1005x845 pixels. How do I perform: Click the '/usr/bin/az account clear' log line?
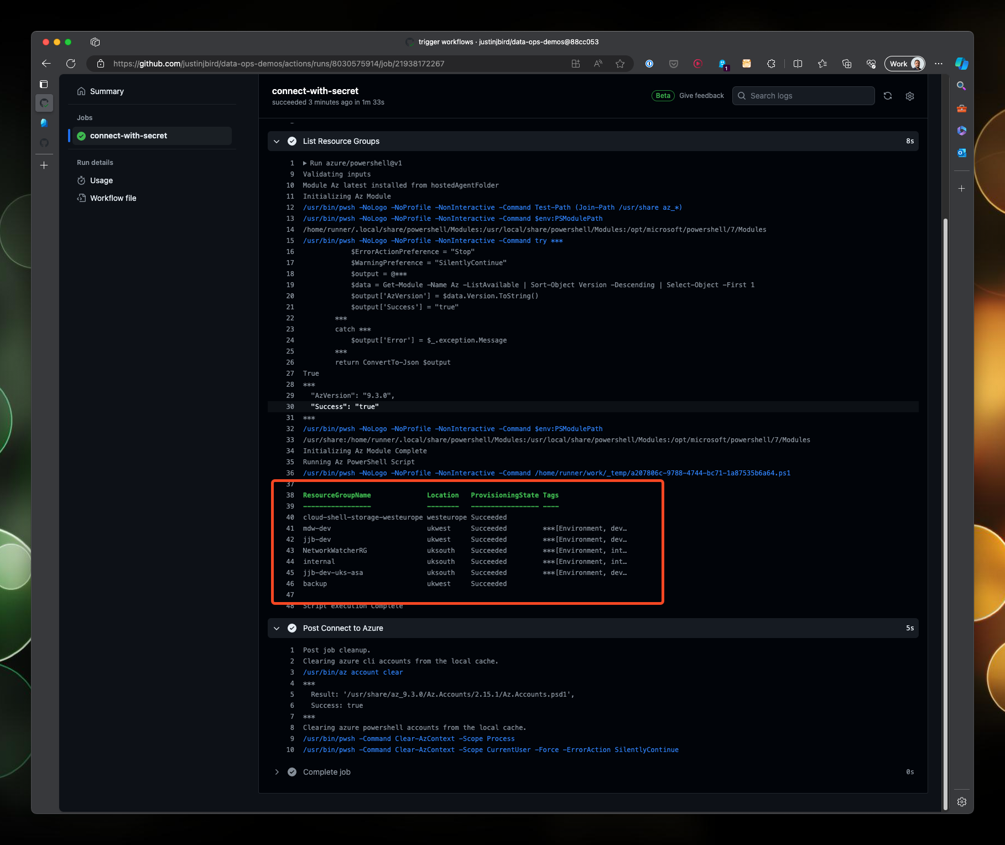[x=353, y=672]
